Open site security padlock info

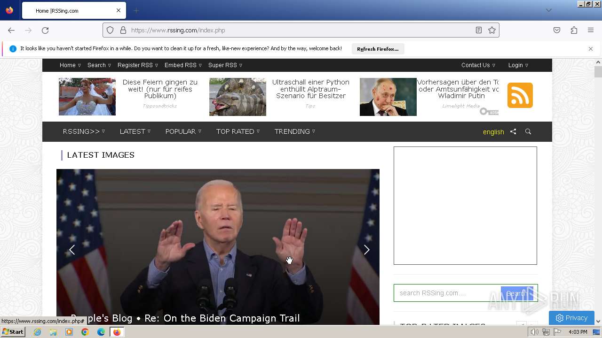(123, 30)
